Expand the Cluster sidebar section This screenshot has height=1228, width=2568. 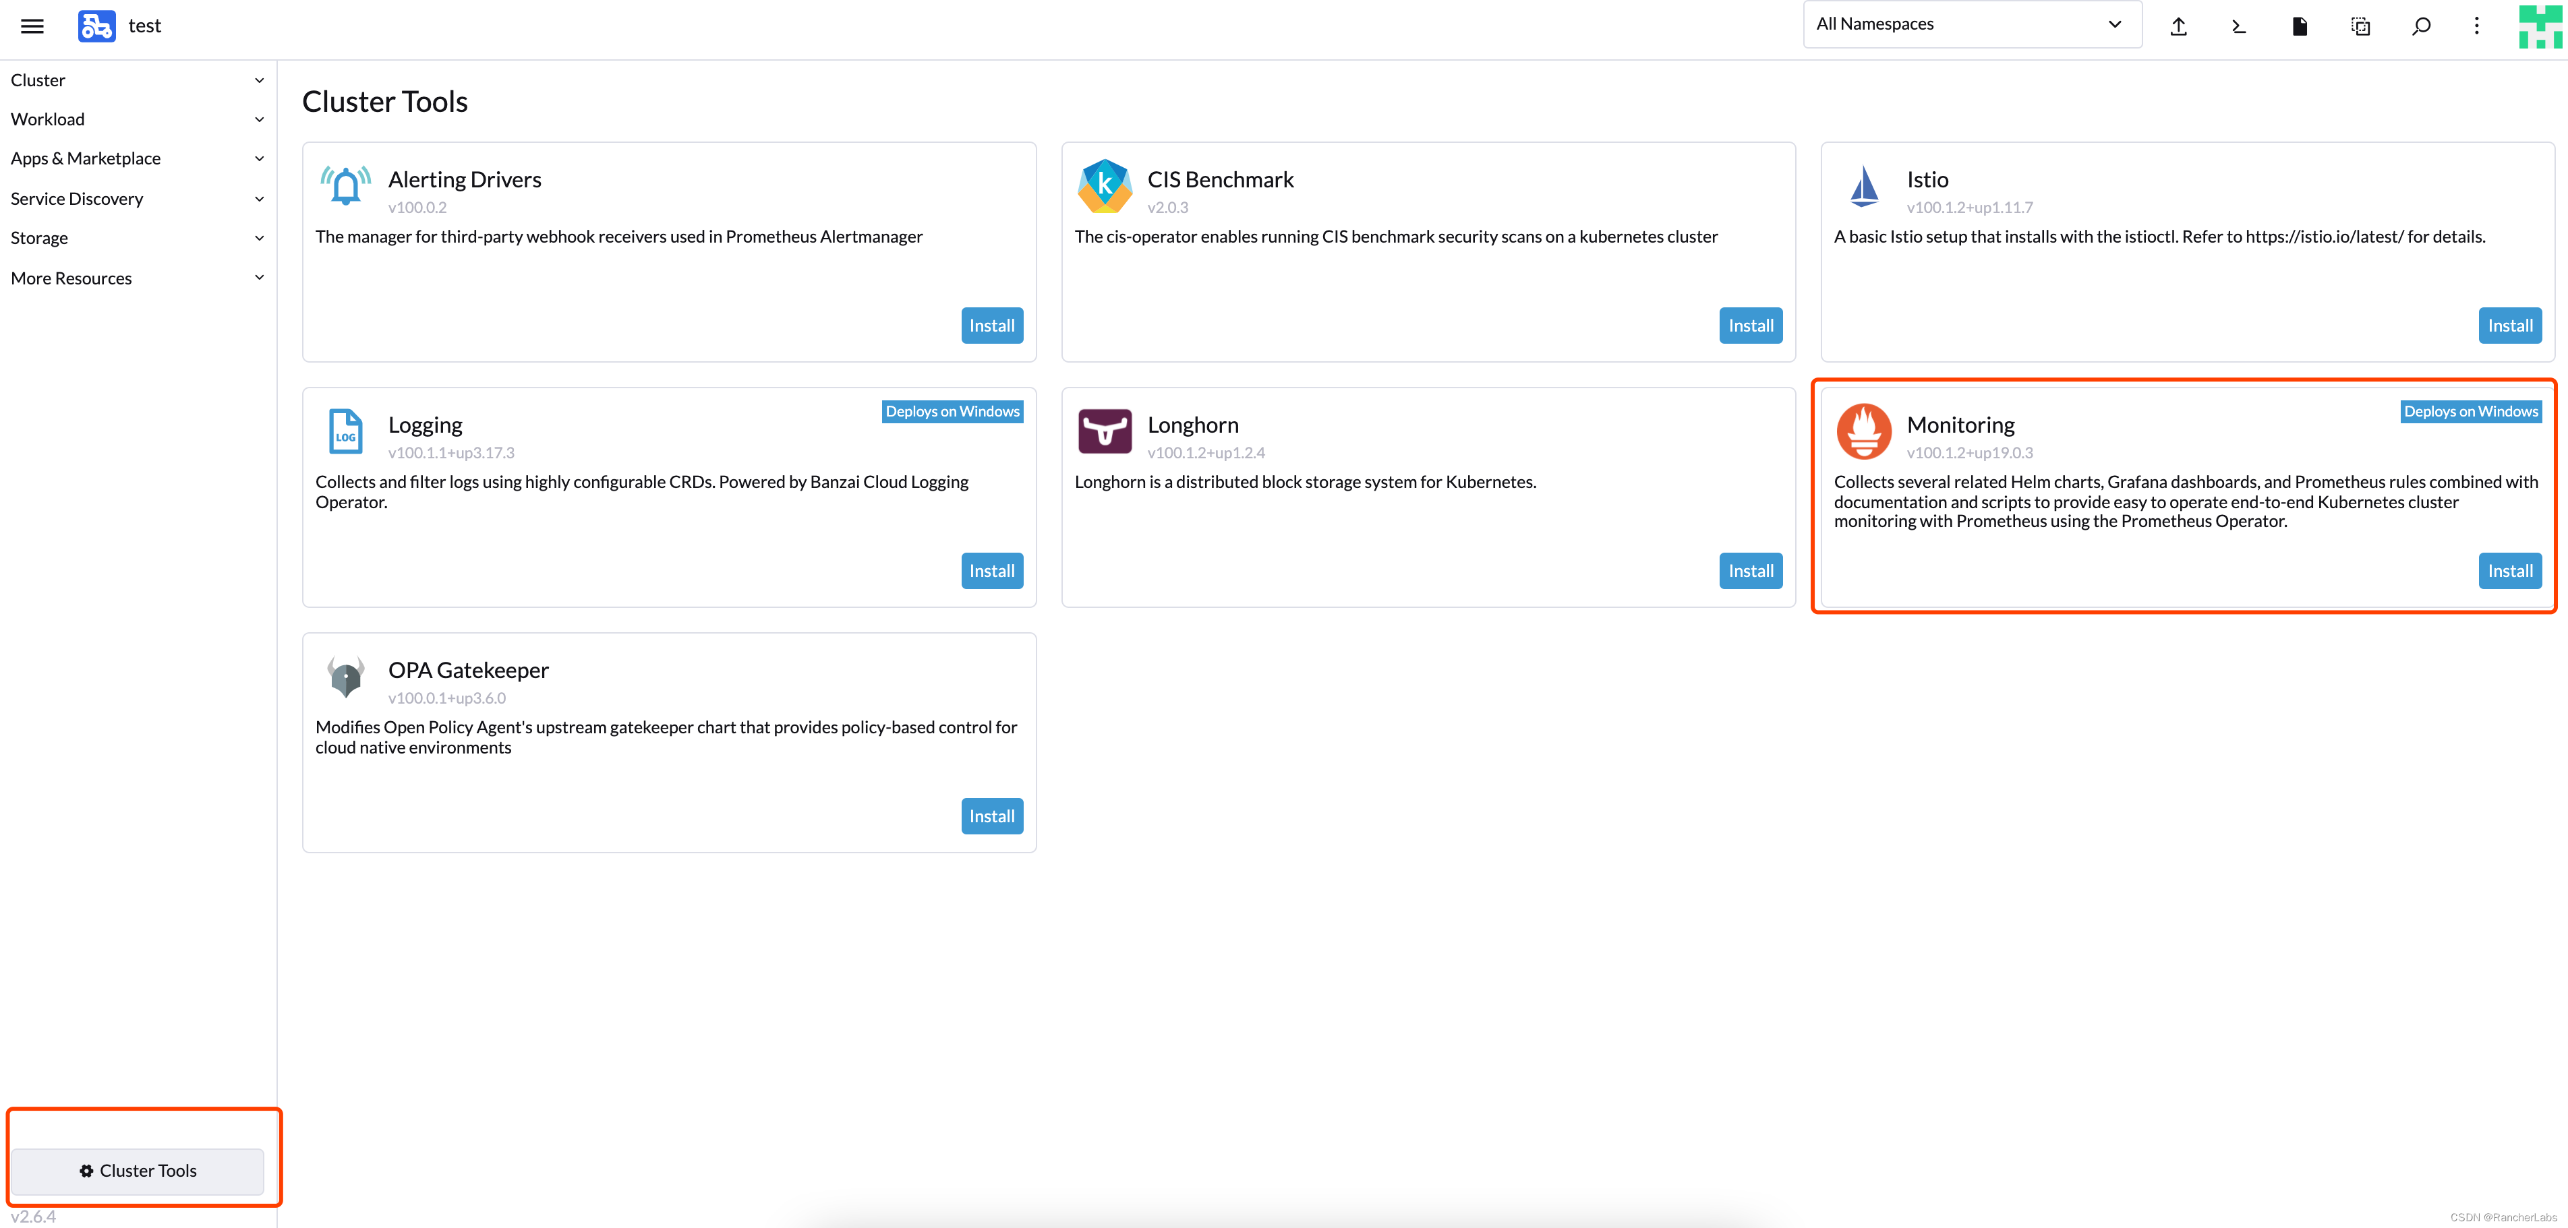coord(138,80)
